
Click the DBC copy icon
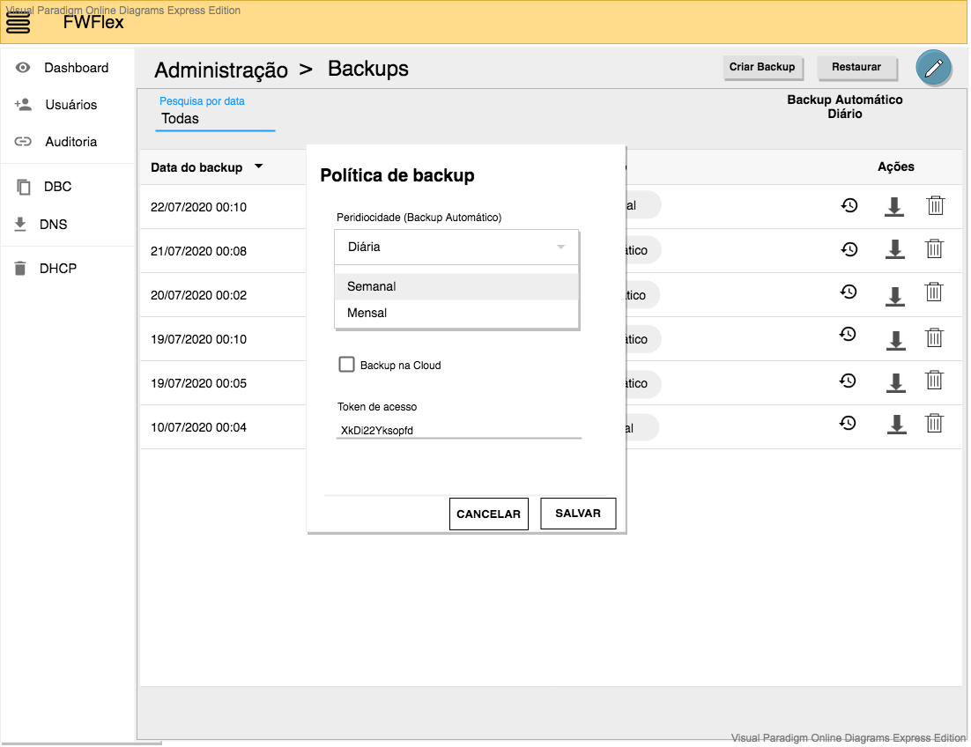(24, 186)
